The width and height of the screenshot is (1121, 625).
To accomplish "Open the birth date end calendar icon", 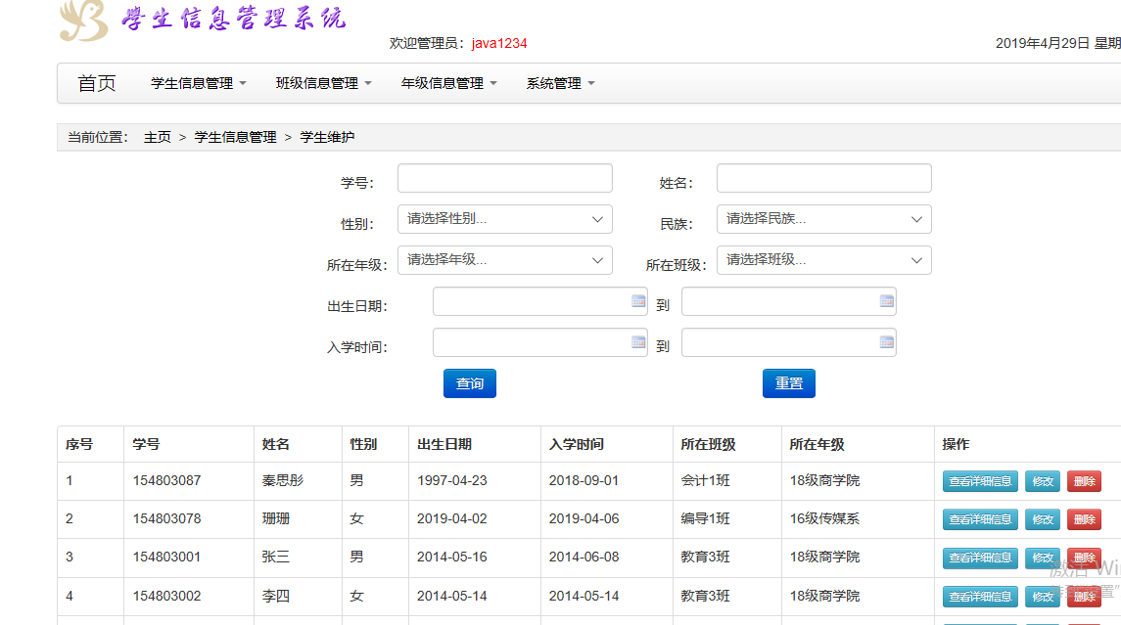I will click(886, 301).
